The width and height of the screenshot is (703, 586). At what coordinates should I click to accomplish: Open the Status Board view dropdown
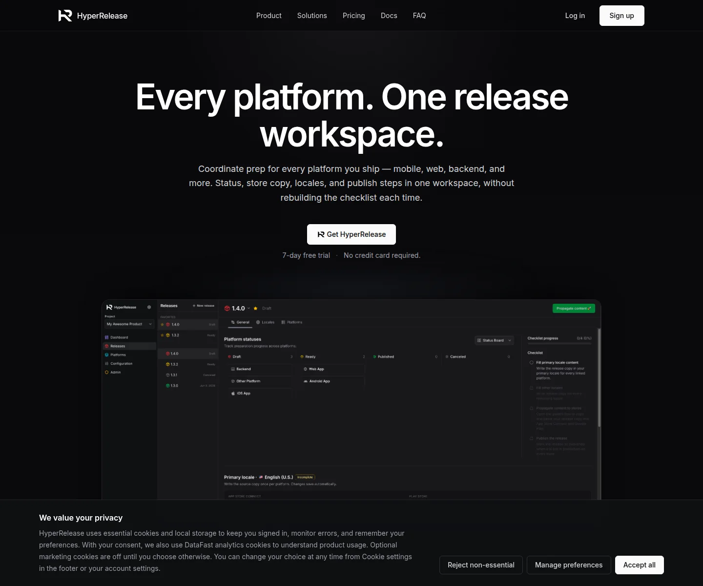pyautogui.click(x=495, y=340)
